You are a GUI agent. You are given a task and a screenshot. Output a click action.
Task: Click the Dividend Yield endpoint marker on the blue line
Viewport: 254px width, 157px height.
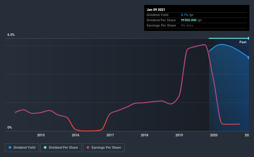pyautogui.click(x=248, y=57)
